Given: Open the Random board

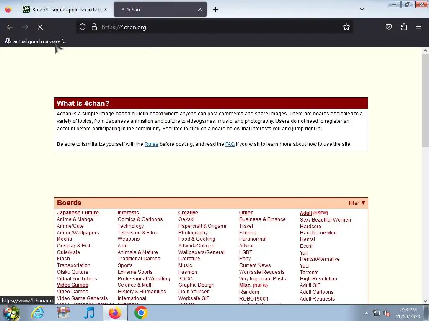Looking at the screenshot, I should pyautogui.click(x=249, y=292).
